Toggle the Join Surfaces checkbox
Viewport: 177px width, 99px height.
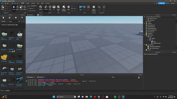click(x=28, y=11)
